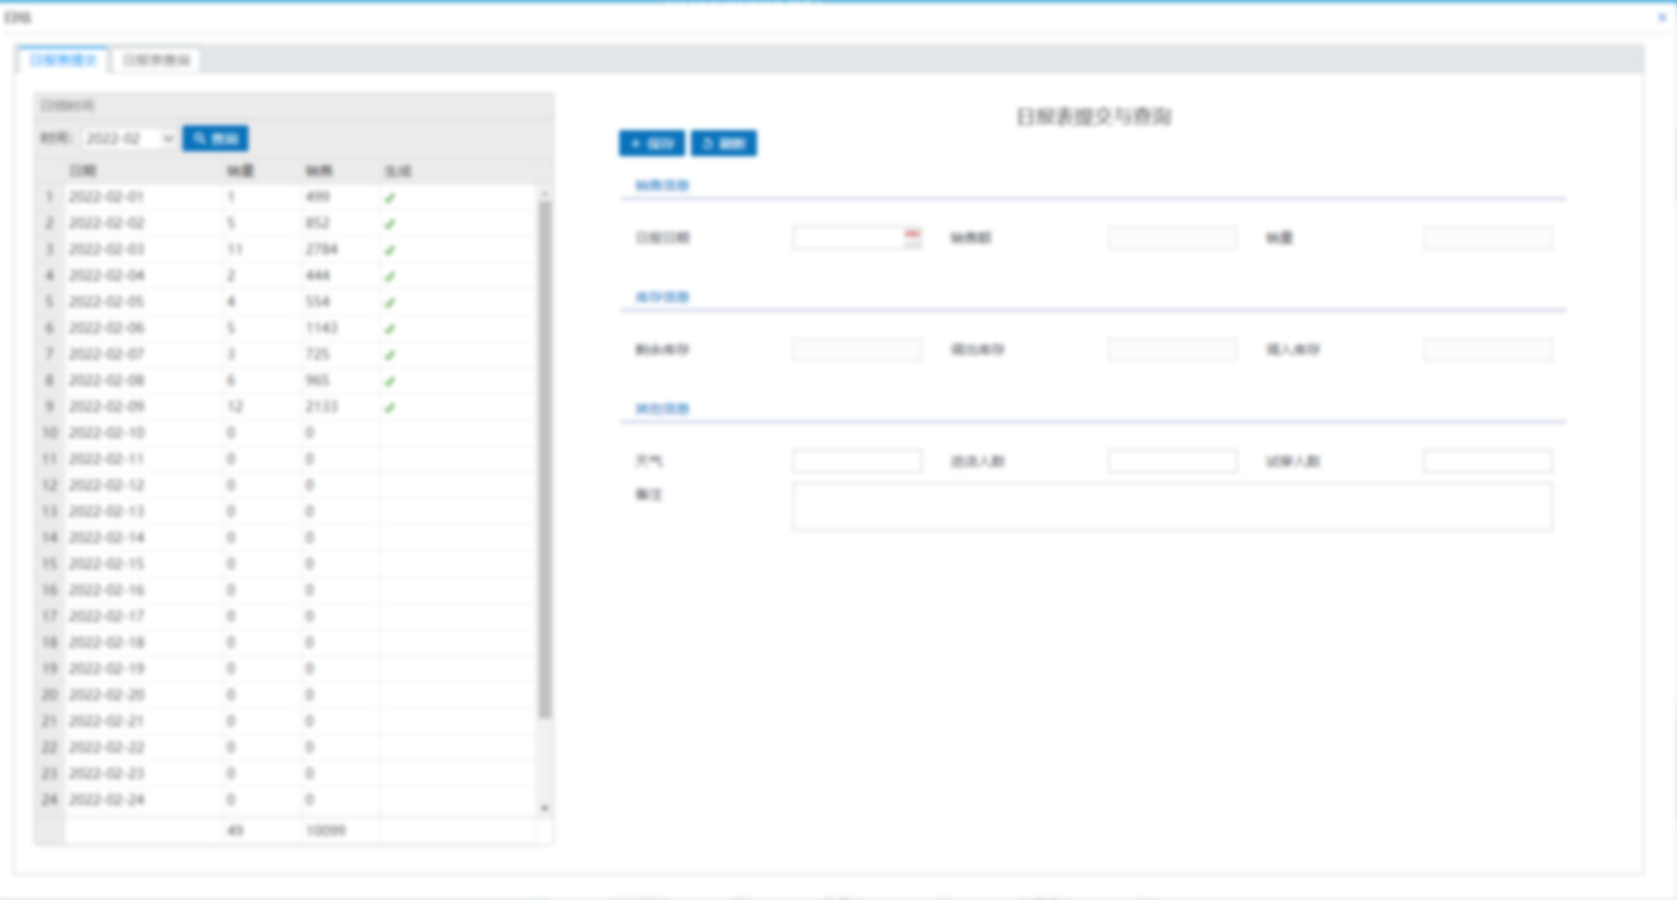Close the daily report window
Screen dimensions: 1677x900
click(x=1661, y=17)
